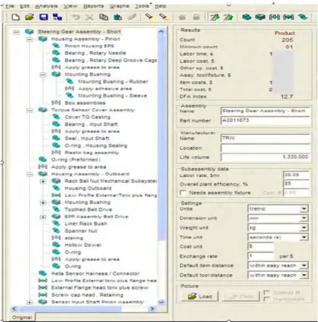Screen dimensions: 318x322
Task: Open the File menu
Action: click(10, 6)
